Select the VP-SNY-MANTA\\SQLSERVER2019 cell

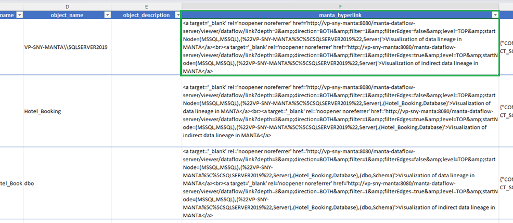(x=67, y=47)
